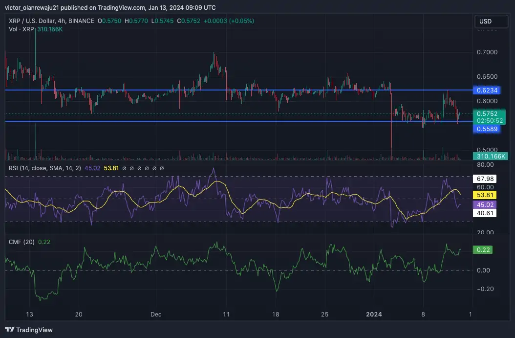
Task: Click the 0.6234 blue price label
Action: (x=487, y=90)
